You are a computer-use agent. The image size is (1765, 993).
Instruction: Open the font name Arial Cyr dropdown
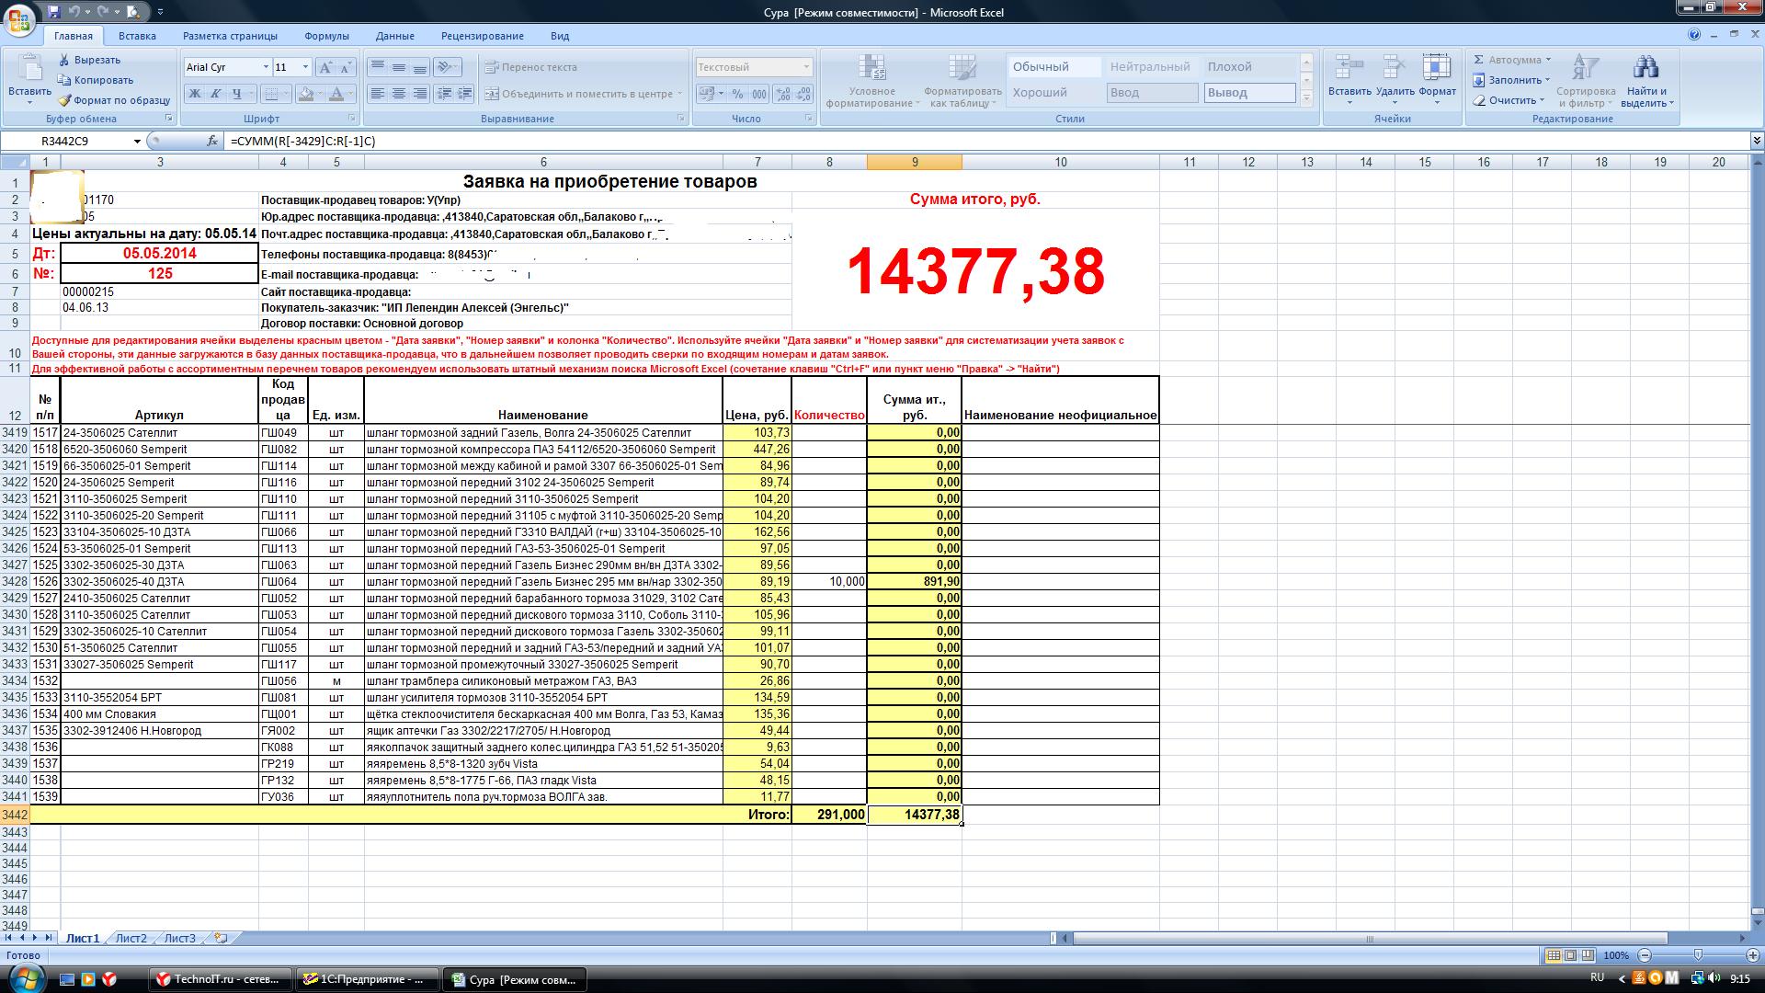pos(266,67)
